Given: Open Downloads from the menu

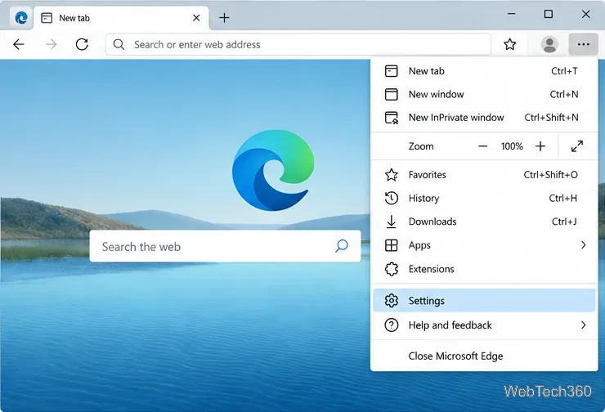Looking at the screenshot, I should click(x=484, y=222).
